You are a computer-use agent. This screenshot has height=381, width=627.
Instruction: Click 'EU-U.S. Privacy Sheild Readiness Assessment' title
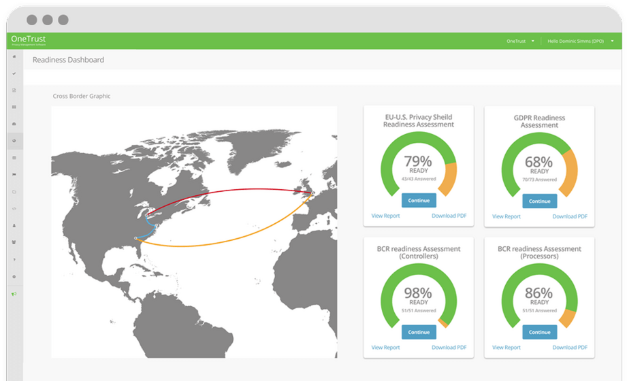point(419,120)
